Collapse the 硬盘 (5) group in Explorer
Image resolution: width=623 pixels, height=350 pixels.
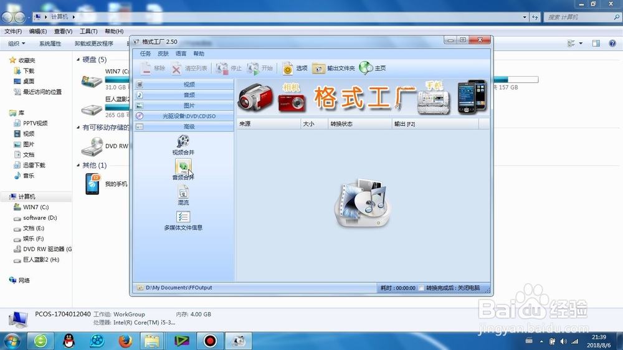click(78, 60)
